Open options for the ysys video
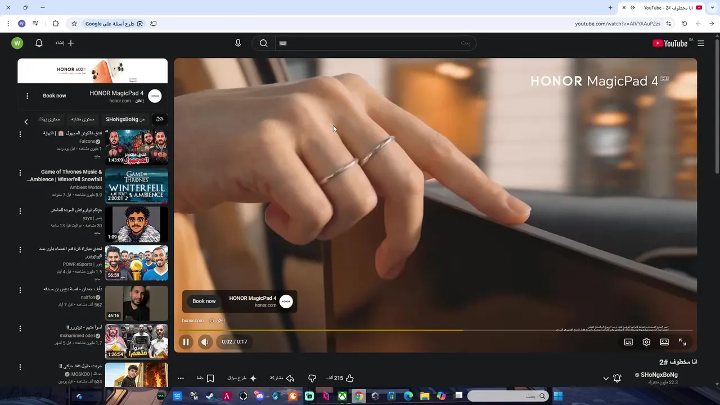 click(20, 211)
